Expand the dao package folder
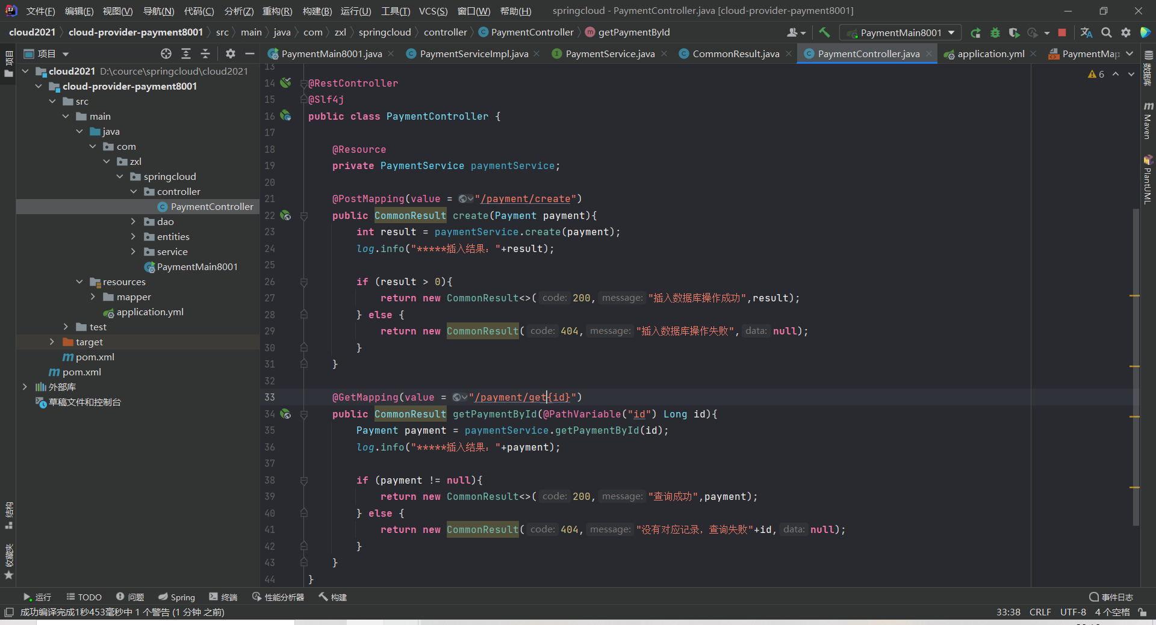Screen dimensions: 1156x625 tap(134, 221)
